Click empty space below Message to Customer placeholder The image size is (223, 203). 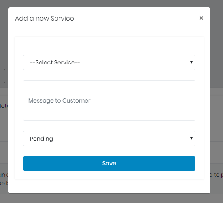[x=109, y=113]
